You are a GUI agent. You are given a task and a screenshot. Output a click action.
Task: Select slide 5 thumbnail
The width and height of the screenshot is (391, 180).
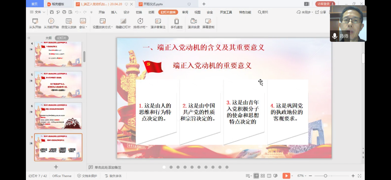(58, 84)
